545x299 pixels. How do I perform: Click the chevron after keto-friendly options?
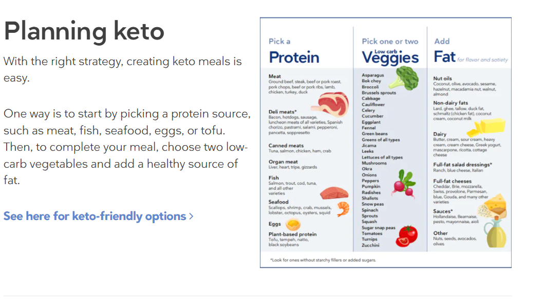click(192, 216)
